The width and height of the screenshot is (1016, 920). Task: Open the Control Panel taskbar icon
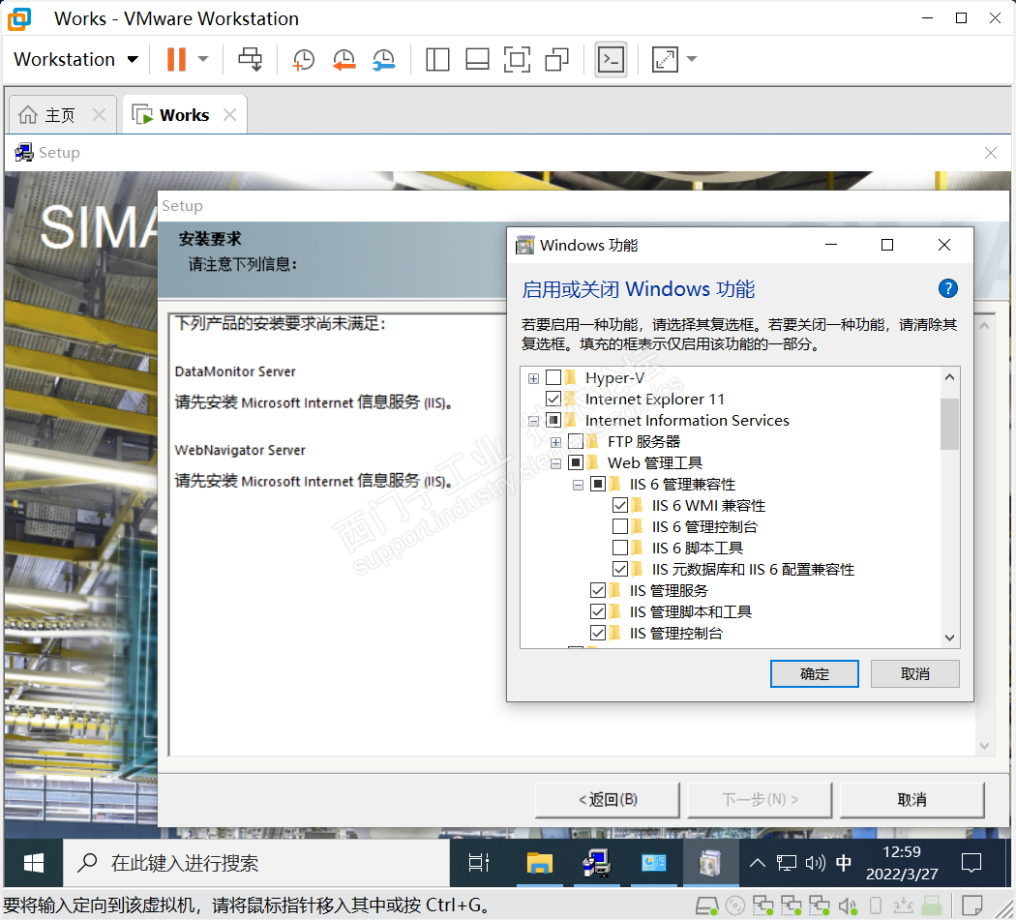pyautogui.click(x=653, y=863)
